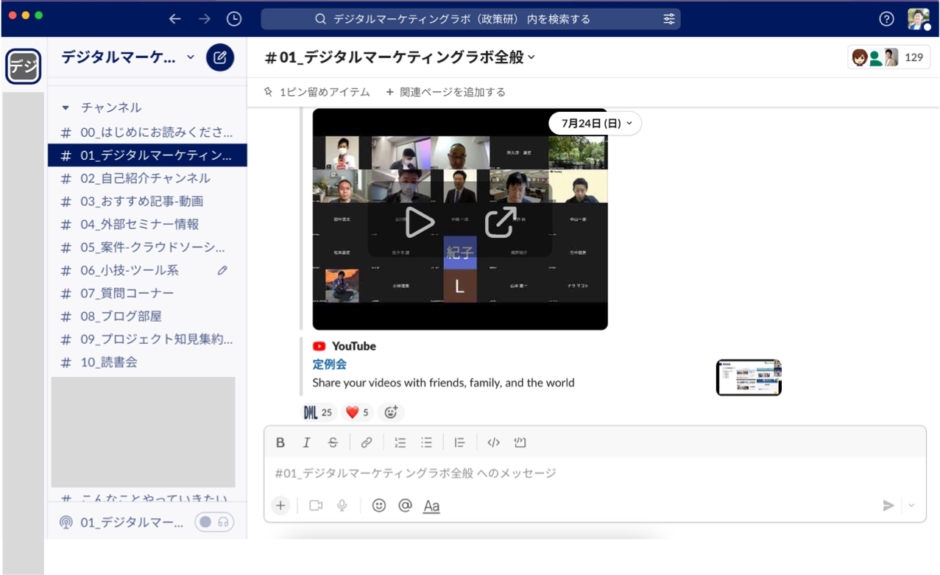Open the small YouTube preview thumbnail
The height and width of the screenshot is (575, 940).
(749, 378)
